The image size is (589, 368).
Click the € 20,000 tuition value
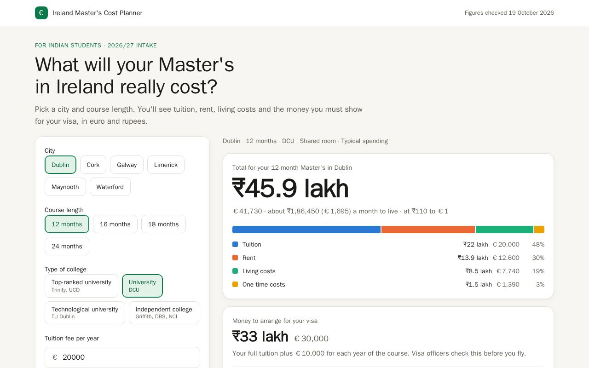pos(506,244)
